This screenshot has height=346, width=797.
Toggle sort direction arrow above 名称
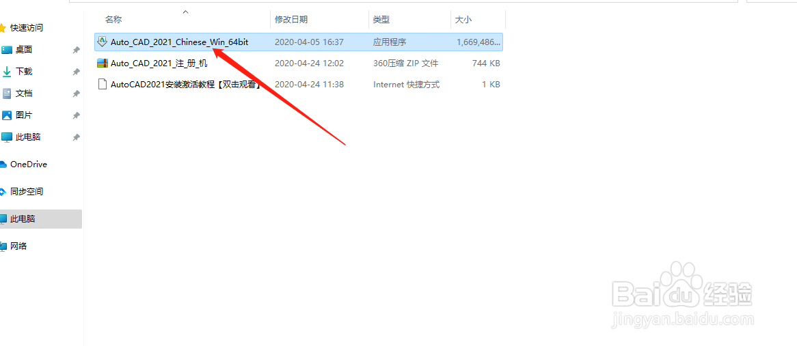coord(185,11)
